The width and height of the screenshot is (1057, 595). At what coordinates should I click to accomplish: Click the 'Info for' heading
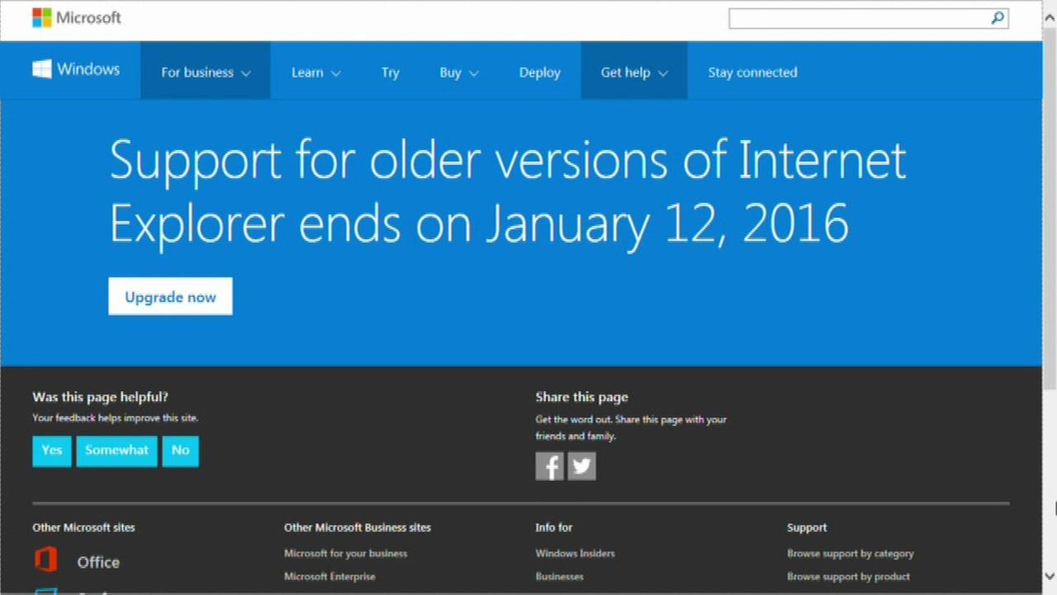coord(553,527)
